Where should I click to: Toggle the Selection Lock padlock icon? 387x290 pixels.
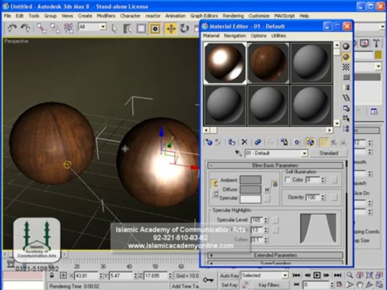pos(52,275)
